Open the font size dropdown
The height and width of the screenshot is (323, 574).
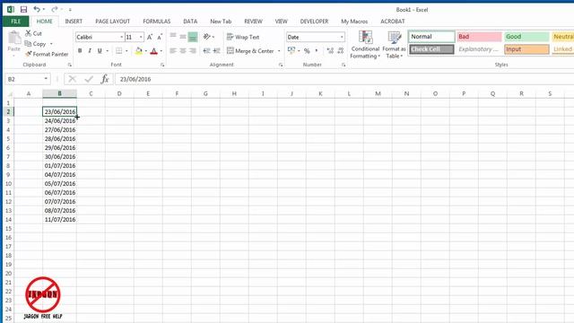pyautogui.click(x=141, y=37)
